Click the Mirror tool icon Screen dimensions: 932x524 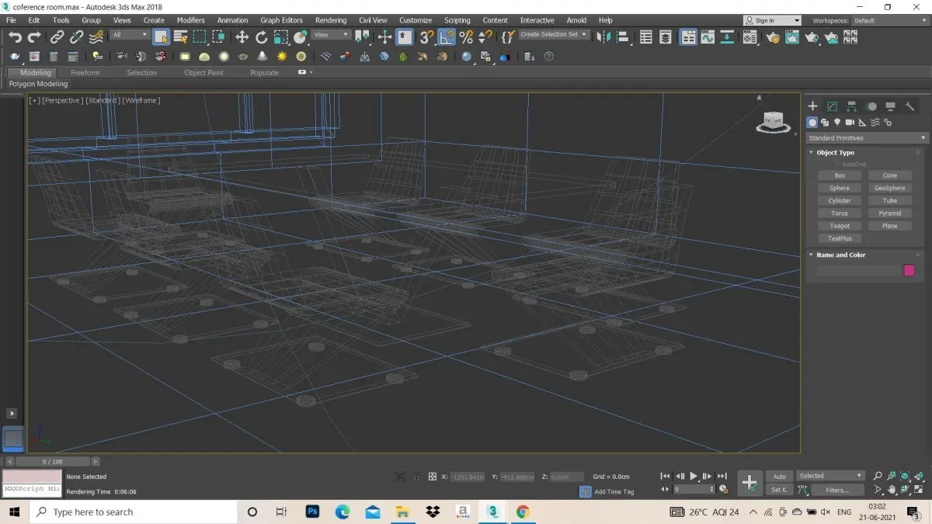[x=603, y=36]
